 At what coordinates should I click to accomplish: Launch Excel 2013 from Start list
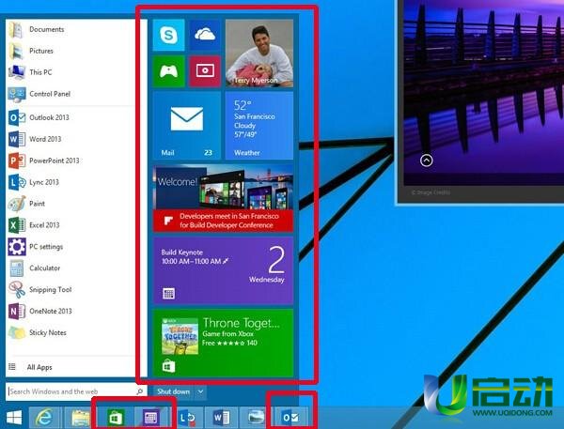click(x=34, y=225)
